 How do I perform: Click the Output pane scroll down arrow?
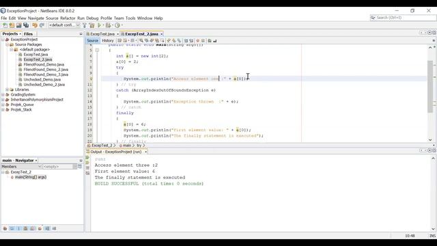pyautogui.click(x=433, y=229)
